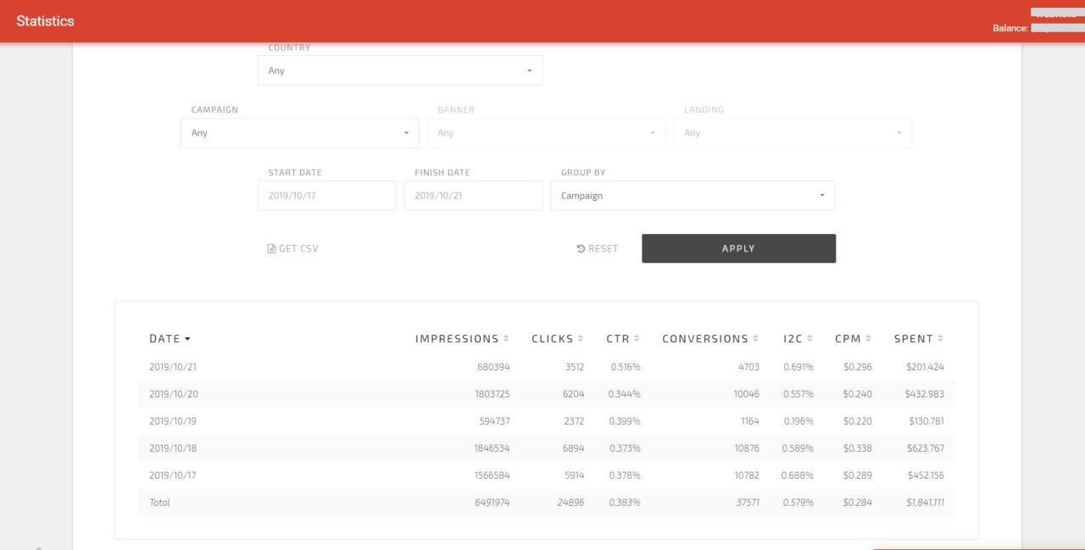This screenshot has width=1085, height=550.
Task: Click CTR value 0.344%
Action: tap(625, 394)
